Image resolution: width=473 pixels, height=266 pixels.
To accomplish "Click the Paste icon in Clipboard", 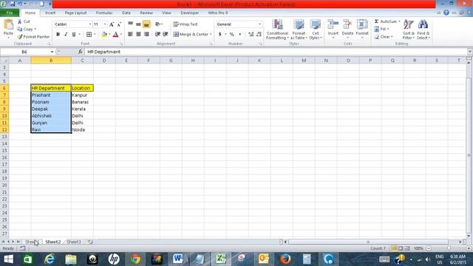I will [x=8, y=24].
